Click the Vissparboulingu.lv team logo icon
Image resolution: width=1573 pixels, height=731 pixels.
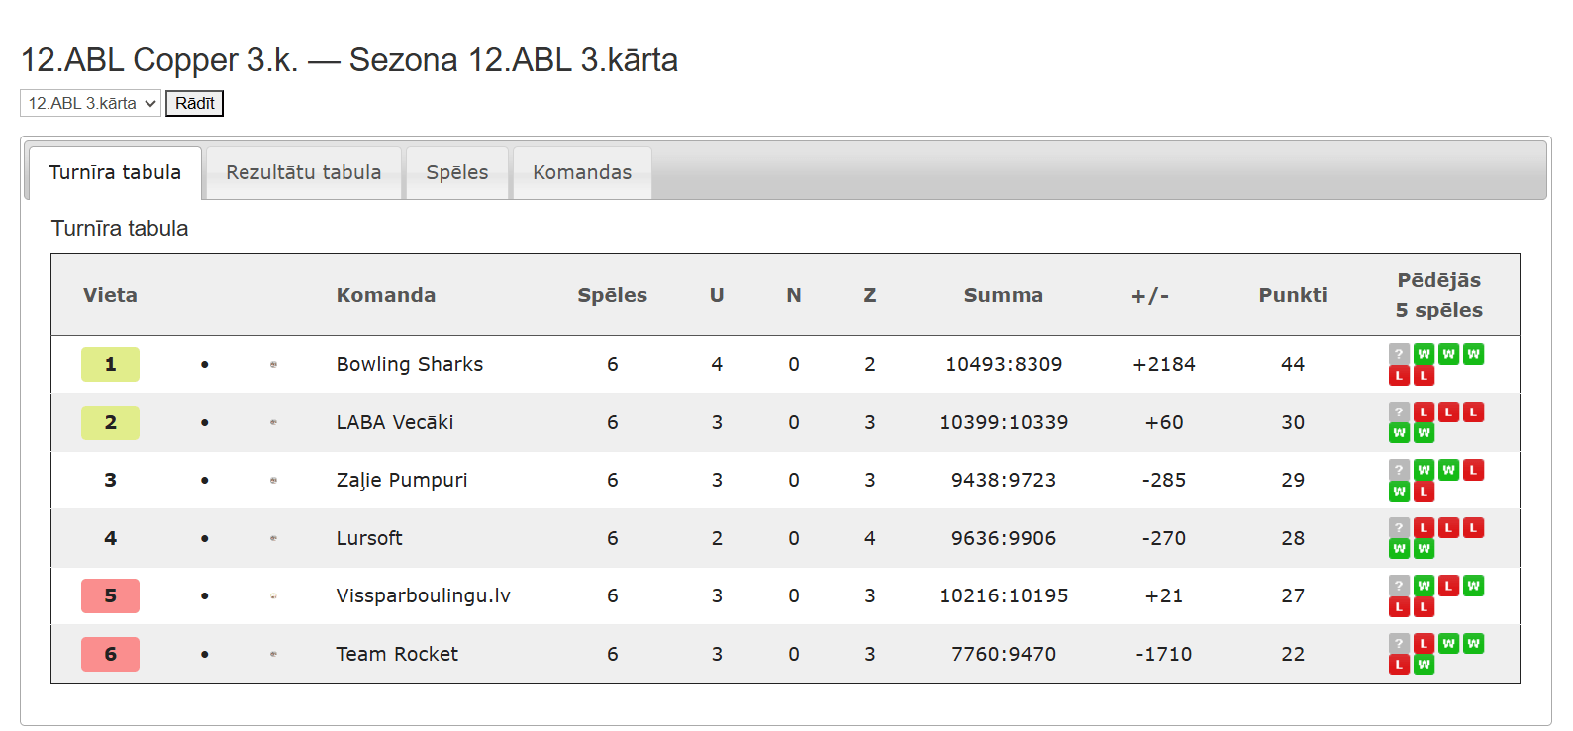[x=273, y=596]
